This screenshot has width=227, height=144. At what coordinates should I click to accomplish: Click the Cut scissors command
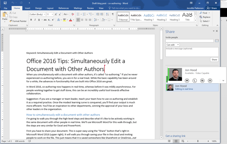click(13, 13)
